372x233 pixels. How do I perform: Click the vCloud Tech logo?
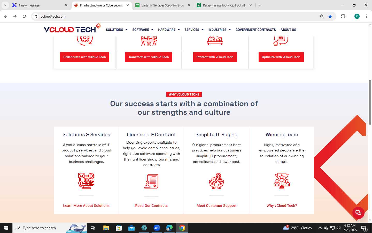72,28
